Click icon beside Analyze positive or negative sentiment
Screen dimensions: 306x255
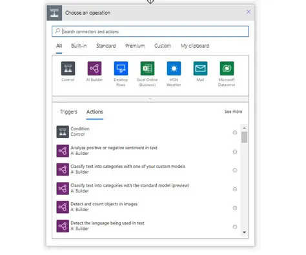coord(63,150)
